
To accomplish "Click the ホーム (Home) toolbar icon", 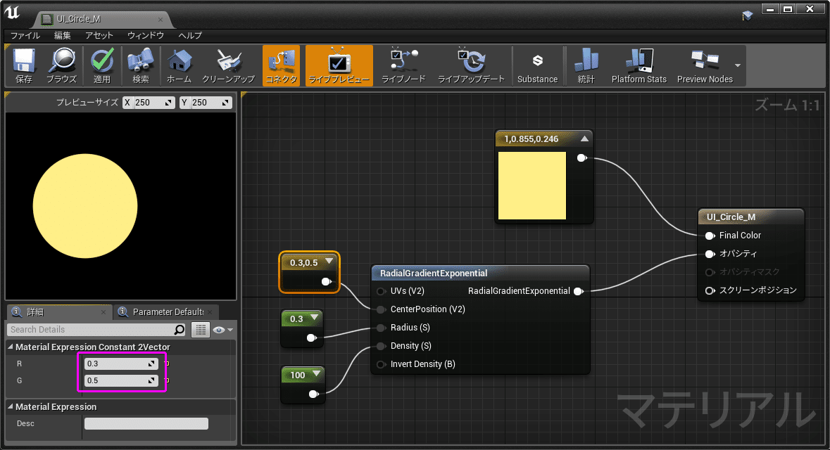I will pos(180,65).
